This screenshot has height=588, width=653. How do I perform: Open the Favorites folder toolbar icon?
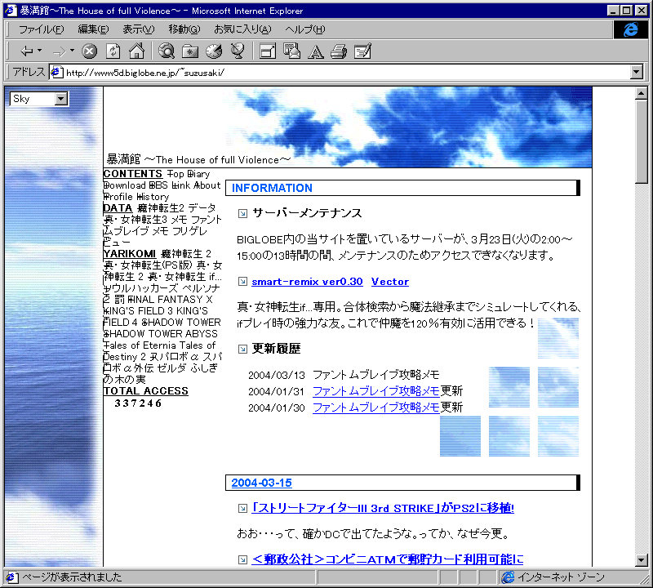(x=190, y=51)
